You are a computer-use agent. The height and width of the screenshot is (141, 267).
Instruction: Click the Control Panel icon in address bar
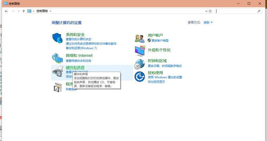[x=29, y=11]
